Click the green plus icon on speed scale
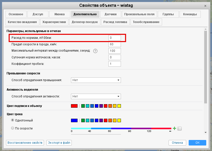This screenshot has height=151, width=212. pos(174,128)
